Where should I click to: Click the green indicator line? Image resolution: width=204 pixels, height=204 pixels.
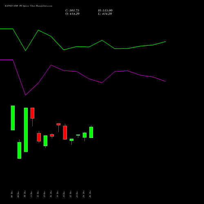[x=83, y=47]
